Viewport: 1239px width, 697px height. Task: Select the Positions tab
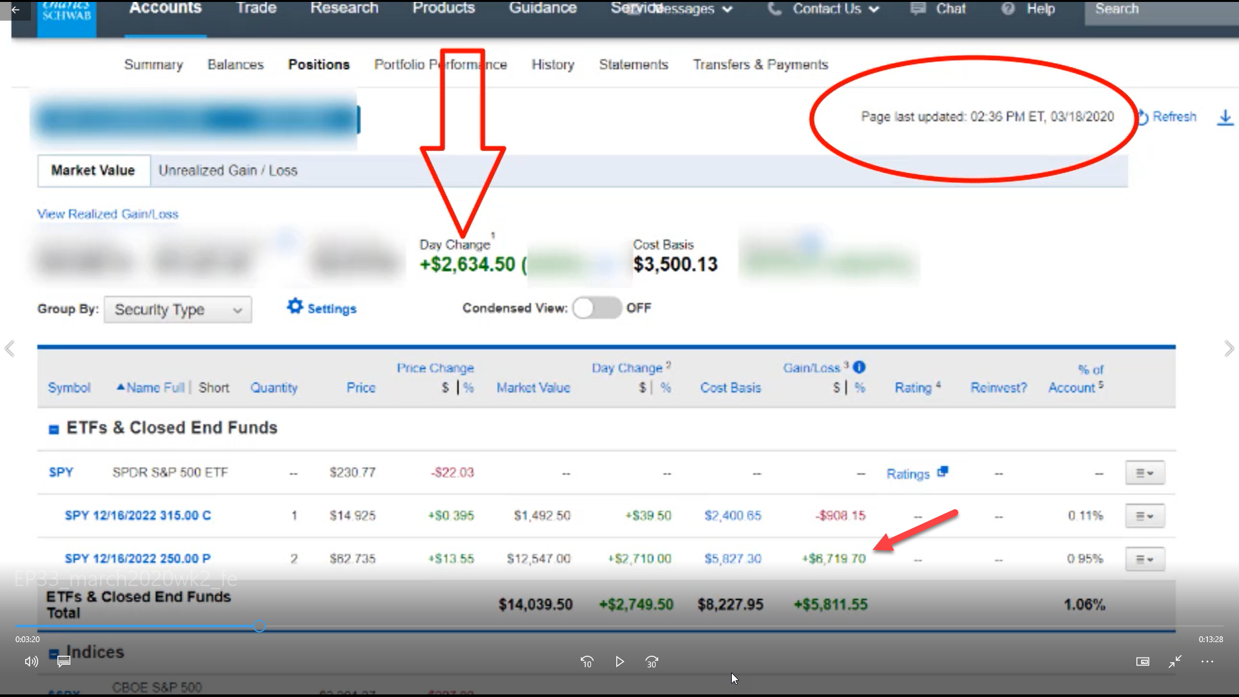319,65
